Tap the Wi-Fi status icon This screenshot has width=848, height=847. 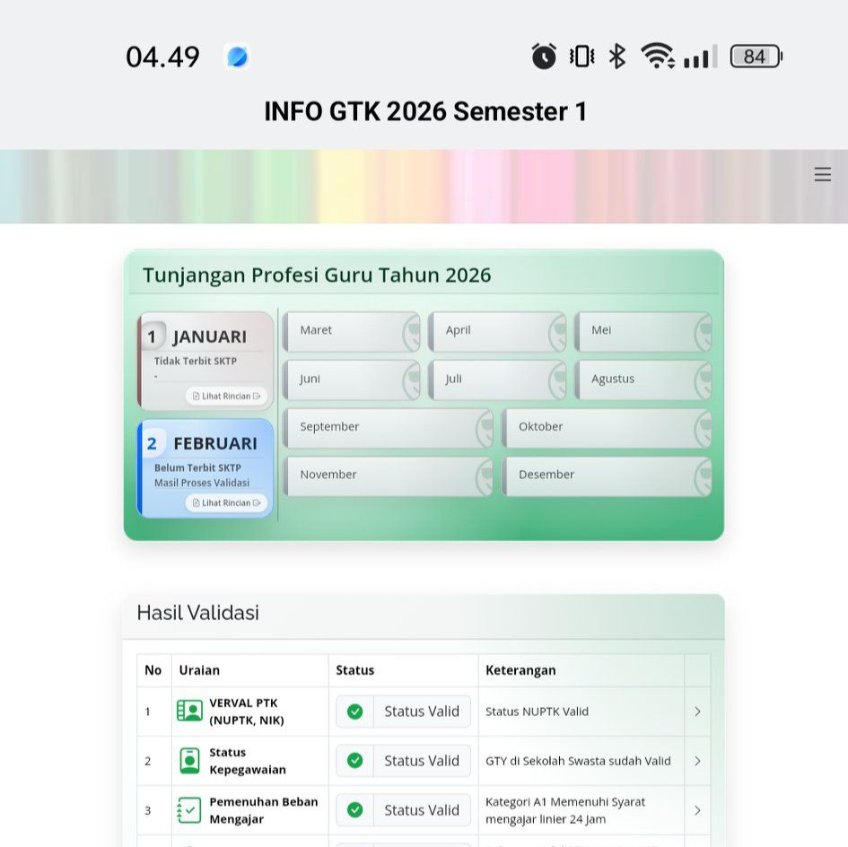click(657, 56)
